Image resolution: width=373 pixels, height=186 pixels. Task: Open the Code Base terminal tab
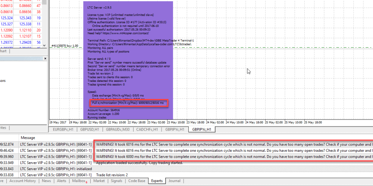(137, 181)
